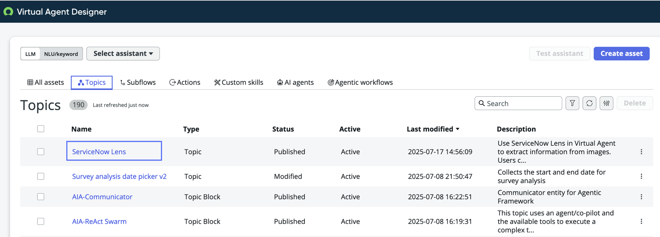Check the ServiceNow Lens row checkbox
The height and width of the screenshot is (237, 660).
tap(40, 152)
